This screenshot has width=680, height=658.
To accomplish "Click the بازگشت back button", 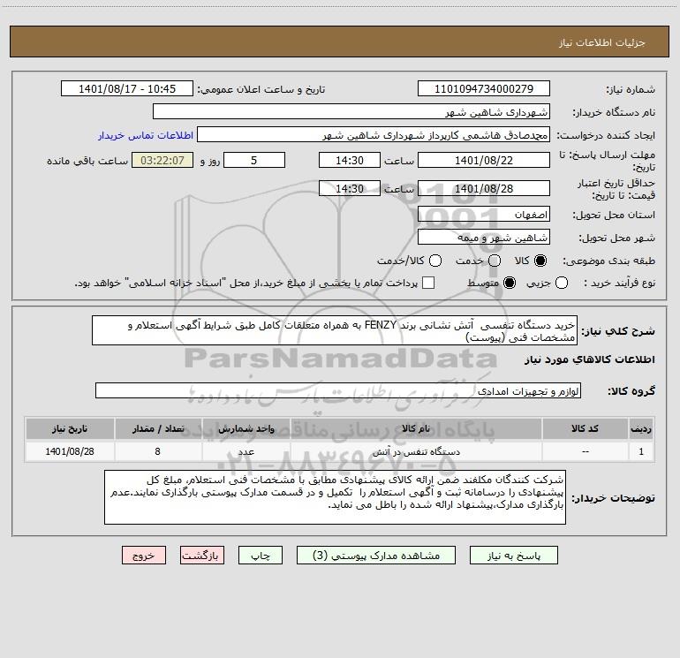I will pyautogui.click(x=202, y=556).
